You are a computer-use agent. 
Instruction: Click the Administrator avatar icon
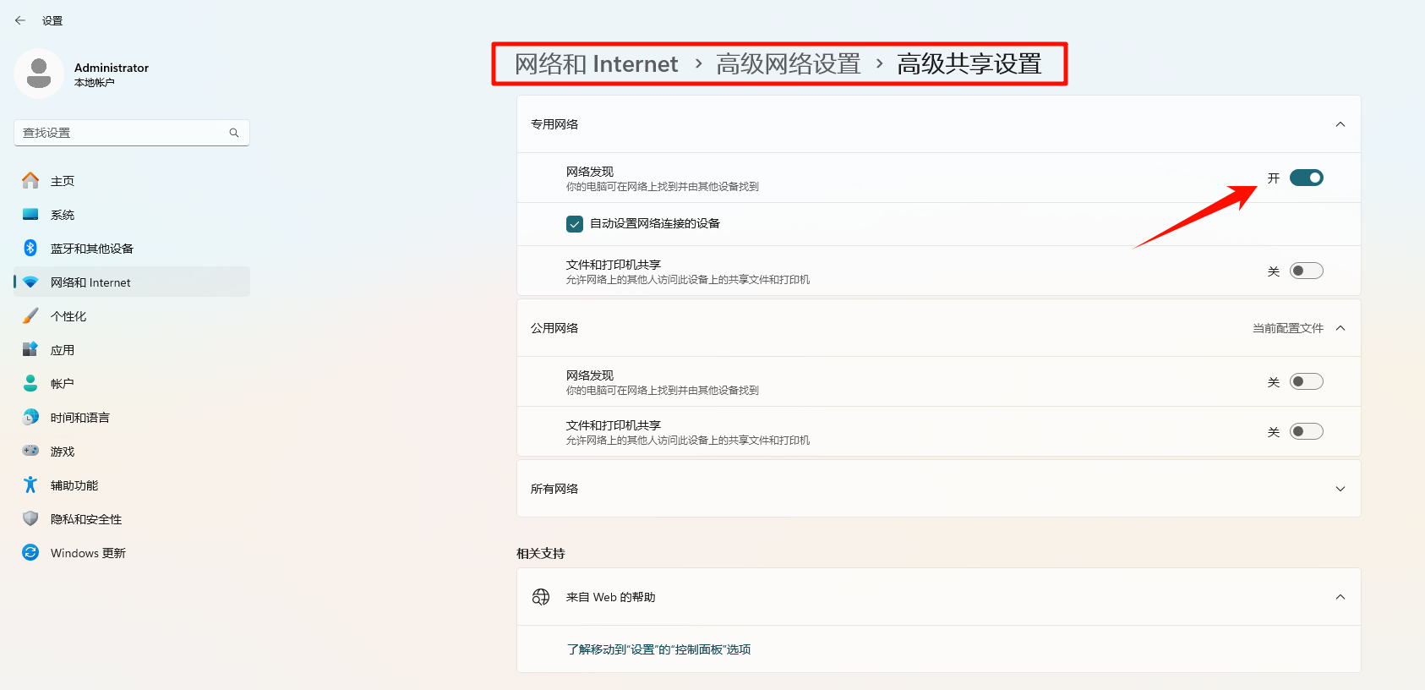(39, 74)
